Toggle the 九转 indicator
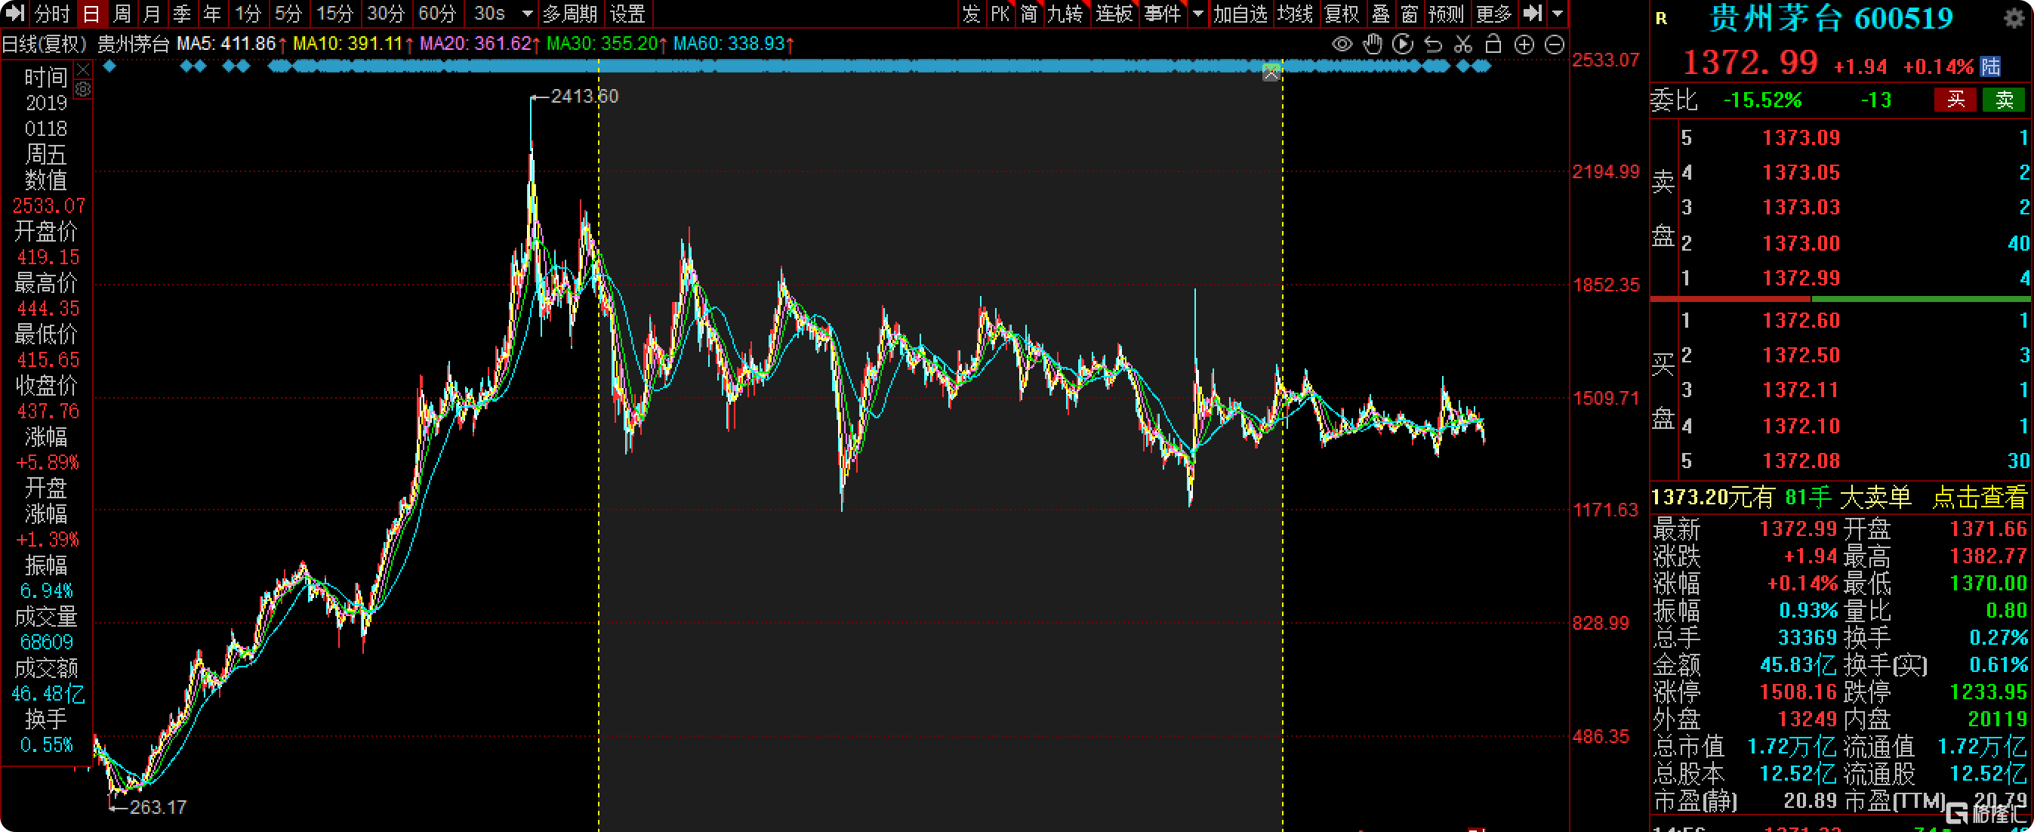This screenshot has height=832, width=2034. (1065, 14)
